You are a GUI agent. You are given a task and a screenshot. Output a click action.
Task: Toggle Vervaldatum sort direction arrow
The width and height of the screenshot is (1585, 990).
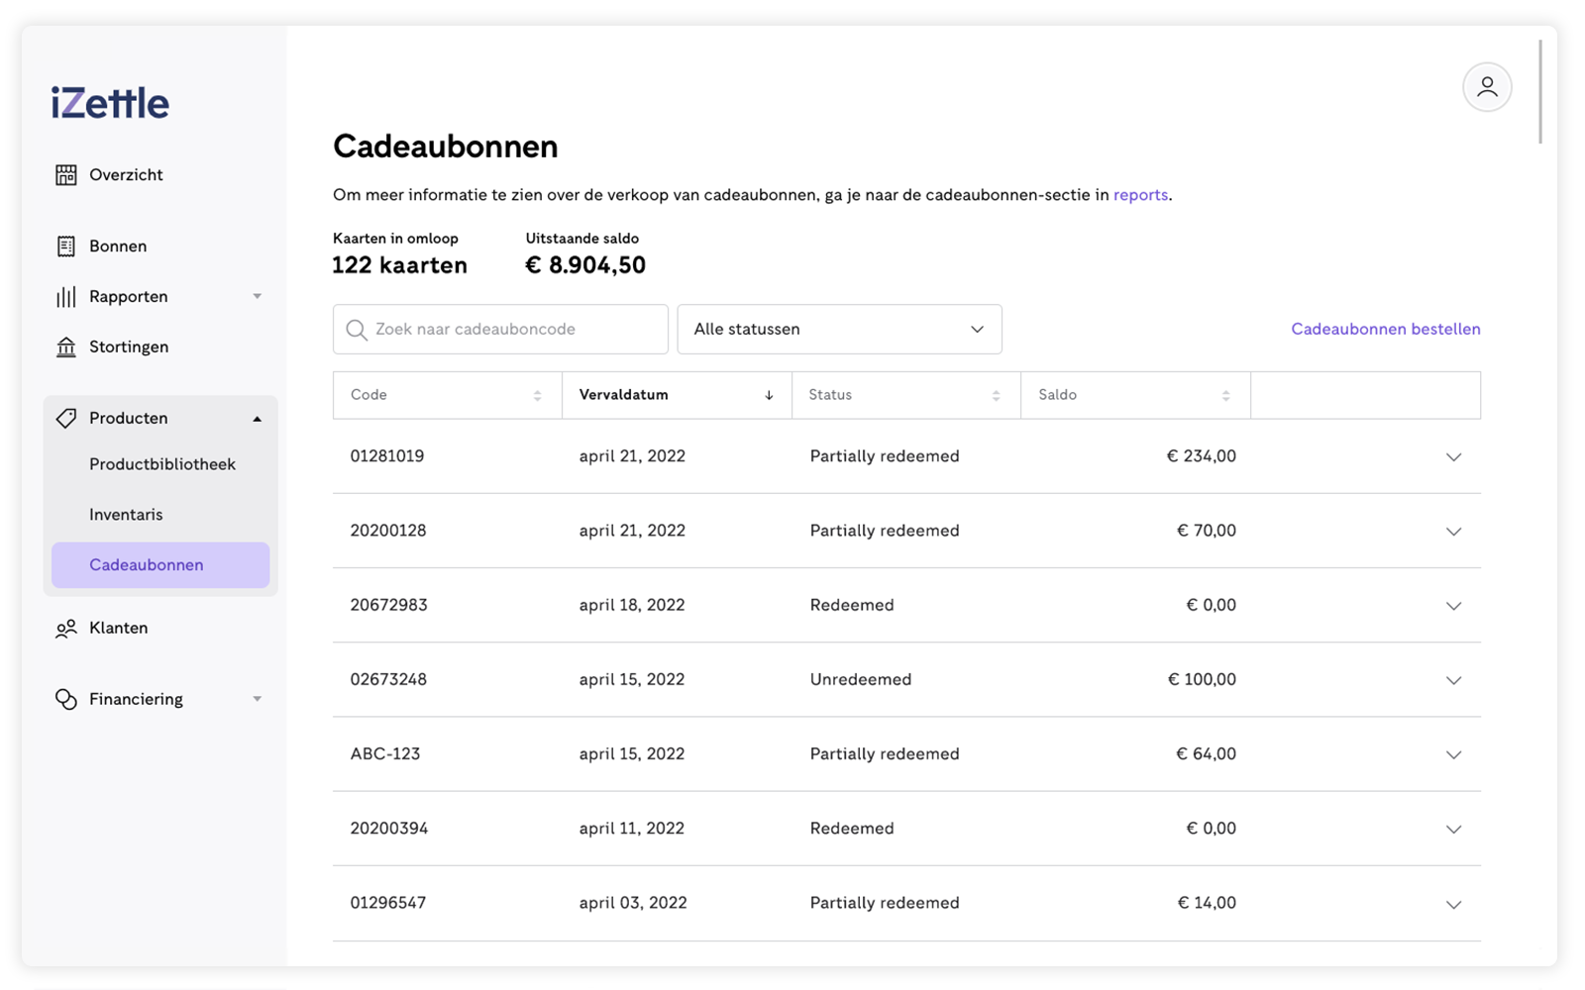(x=769, y=395)
